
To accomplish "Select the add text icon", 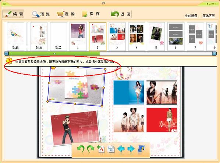I will pyautogui.click(x=101, y=149).
